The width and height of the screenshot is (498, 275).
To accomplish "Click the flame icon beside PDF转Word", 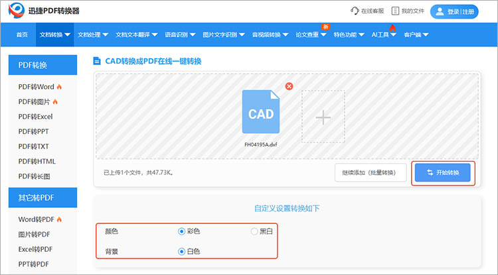I will pyautogui.click(x=59, y=87).
